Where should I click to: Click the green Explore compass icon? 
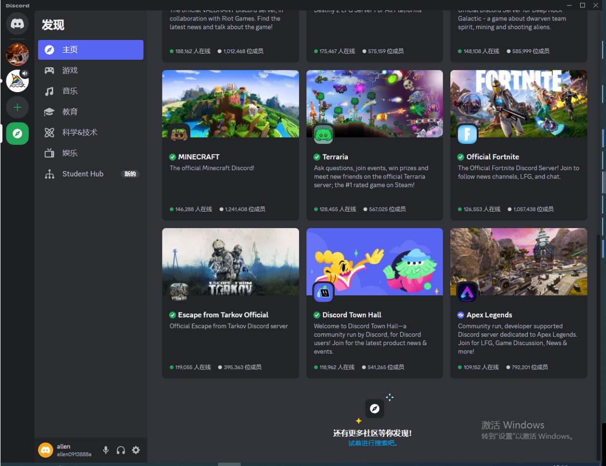click(17, 134)
